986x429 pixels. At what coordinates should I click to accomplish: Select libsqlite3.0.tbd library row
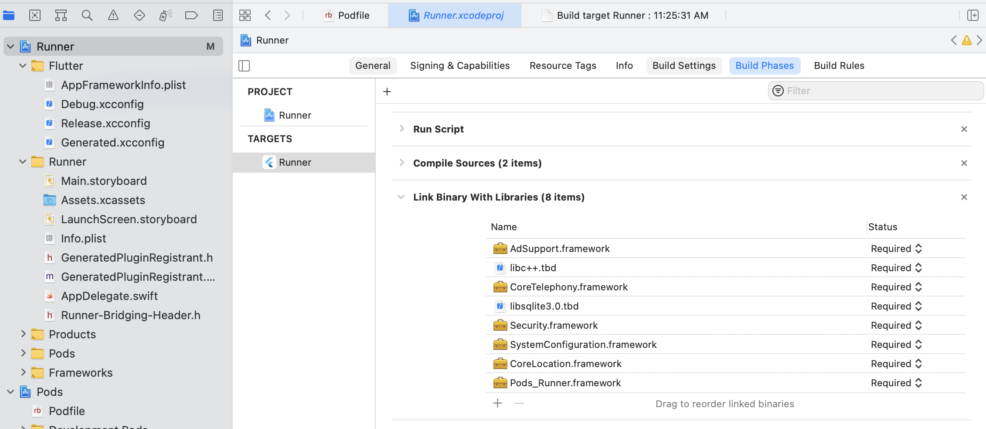pos(725,306)
